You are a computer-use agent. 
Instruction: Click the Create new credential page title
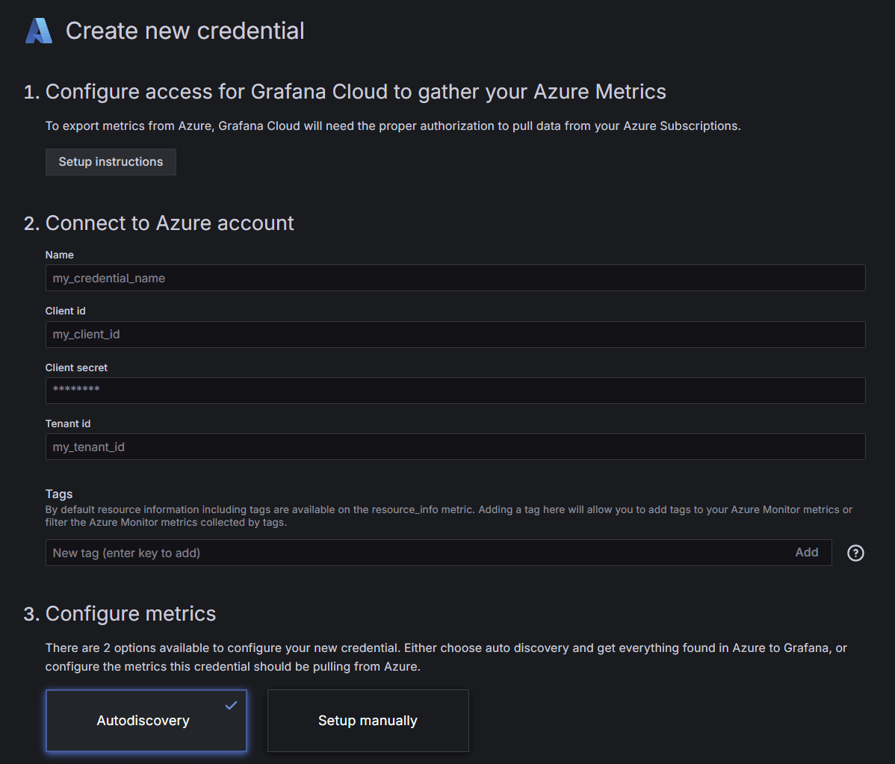pyautogui.click(x=185, y=31)
